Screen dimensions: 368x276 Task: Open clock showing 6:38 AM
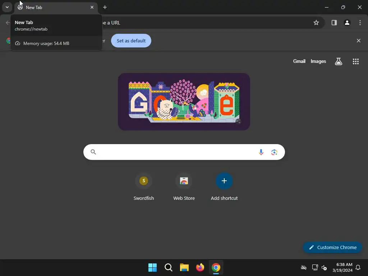coord(342,267)
